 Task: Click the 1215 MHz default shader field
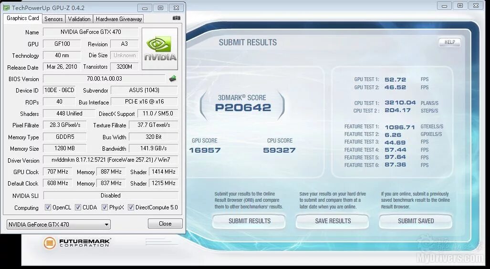pyautogui.click(x=164, y=183)
